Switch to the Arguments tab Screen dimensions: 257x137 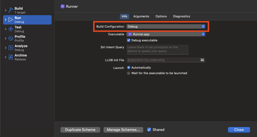tap(141, 16)
